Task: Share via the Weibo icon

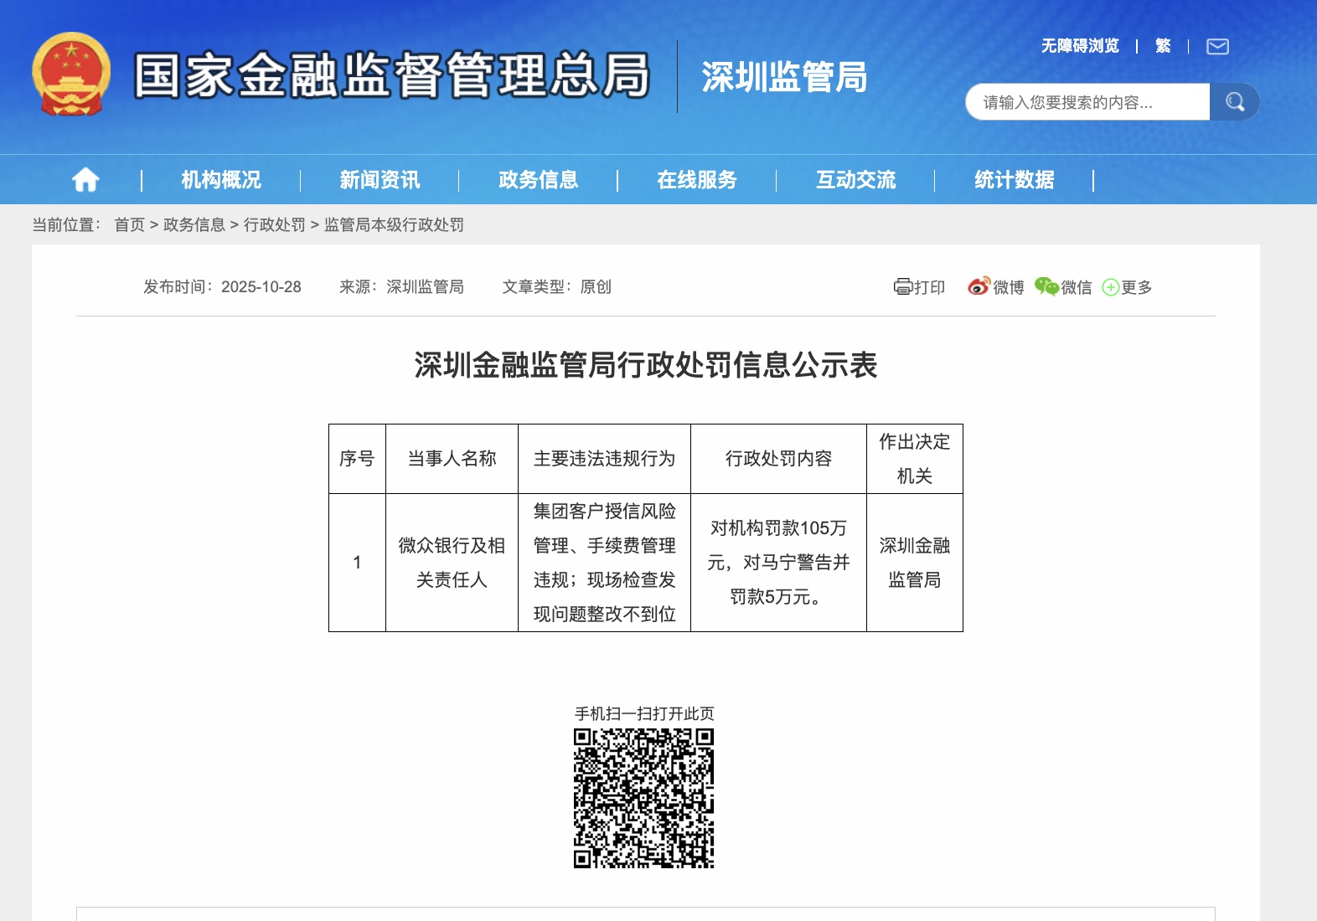Action: tap(979, 286)
